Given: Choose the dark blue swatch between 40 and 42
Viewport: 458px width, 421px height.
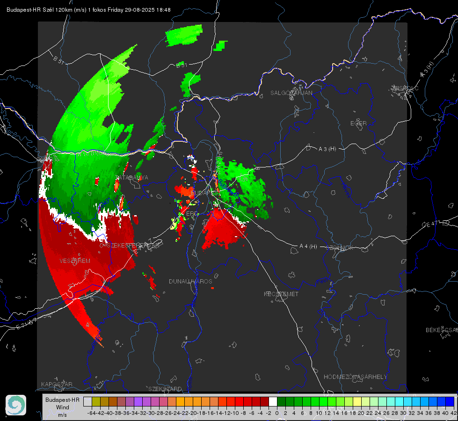Looking at the screenshot, I should pos(450,401).
